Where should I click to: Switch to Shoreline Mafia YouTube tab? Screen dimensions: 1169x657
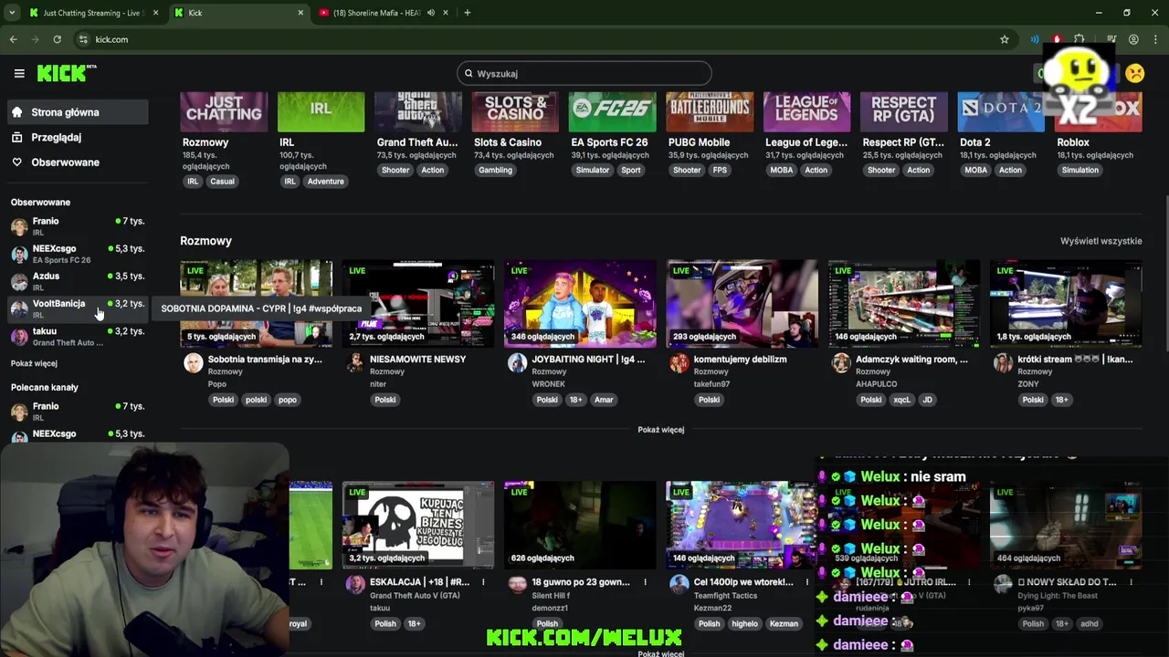point(384,13)
